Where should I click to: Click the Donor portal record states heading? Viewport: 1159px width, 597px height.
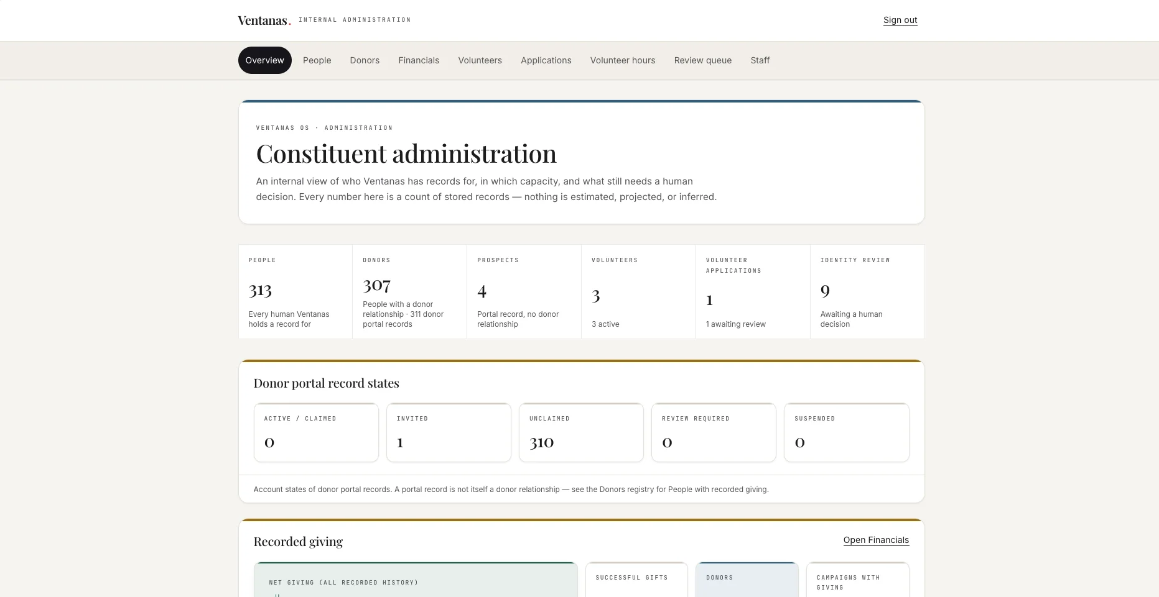tap(326, 383)
